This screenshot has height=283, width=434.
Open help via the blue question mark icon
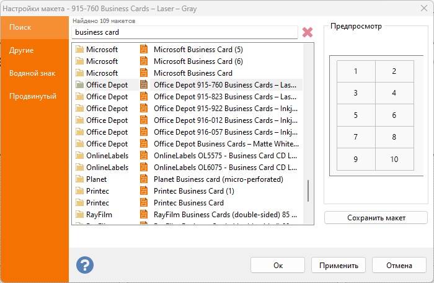click(85, 265)
